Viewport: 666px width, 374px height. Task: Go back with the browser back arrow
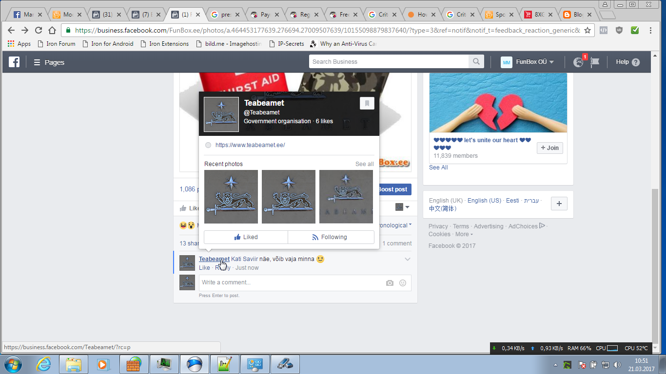pos(11,30)
